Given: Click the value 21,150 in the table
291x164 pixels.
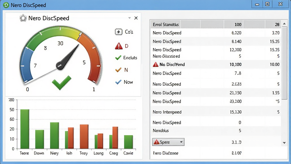Looking at the screenshot, I should [236, 93].
